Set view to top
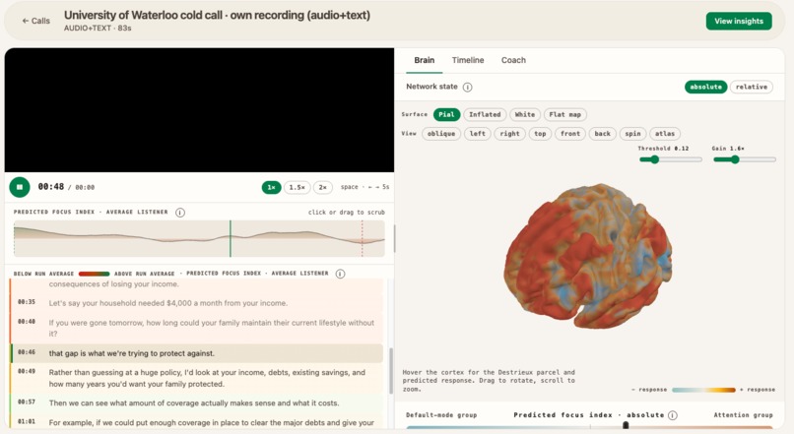Screen dimensions: 794x434 point(540,134)
